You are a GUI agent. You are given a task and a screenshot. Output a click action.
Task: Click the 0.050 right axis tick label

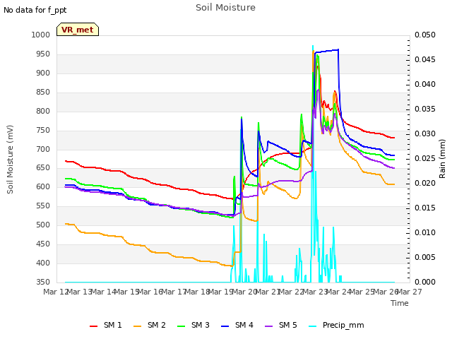click(x=425, y=35)
